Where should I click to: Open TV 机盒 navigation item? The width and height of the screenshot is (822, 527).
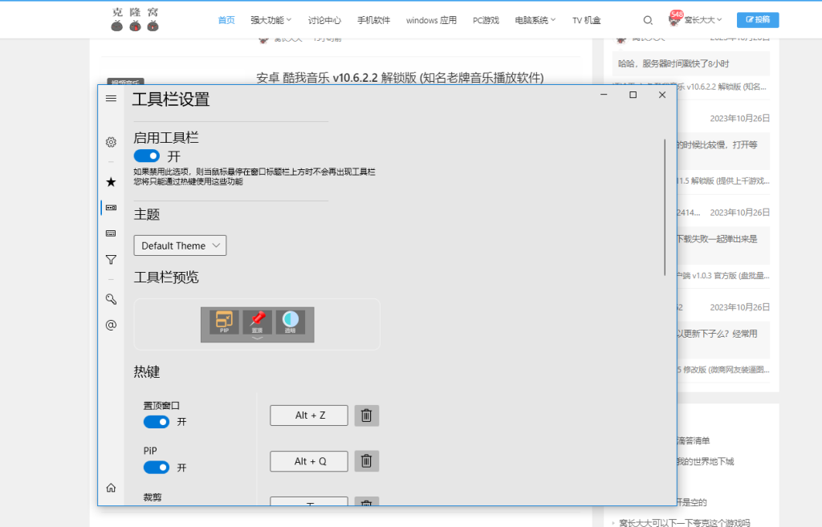[x=586, y=20]
